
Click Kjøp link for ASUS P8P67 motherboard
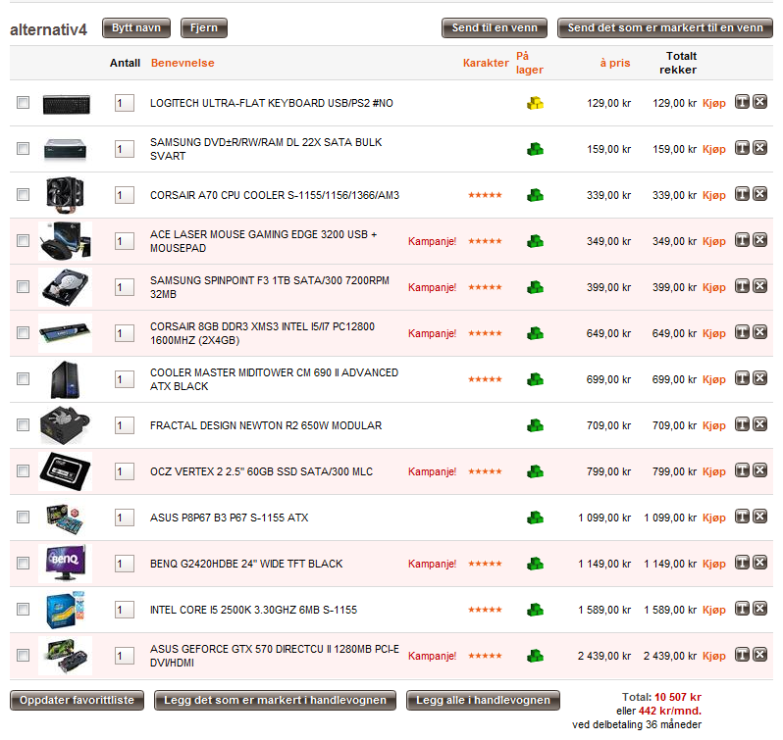point(714,518)
